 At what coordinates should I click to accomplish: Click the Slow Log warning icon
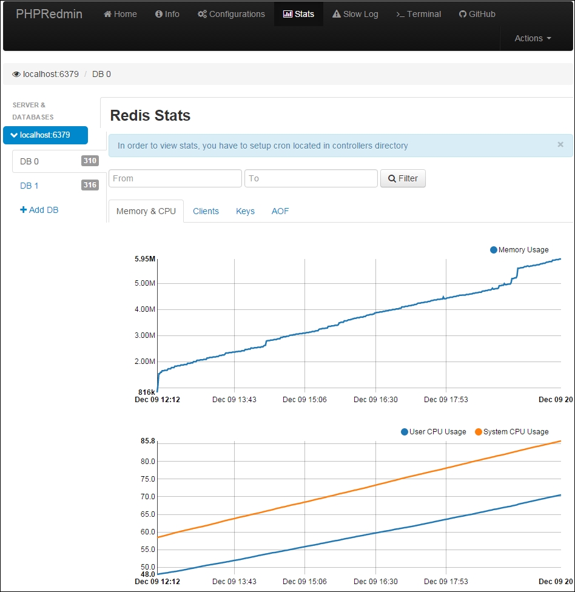337,14
